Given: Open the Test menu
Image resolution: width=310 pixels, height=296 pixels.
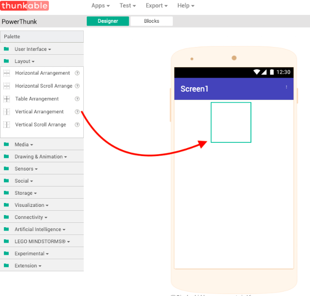Looking at the screenshot, I should [127, 5].
